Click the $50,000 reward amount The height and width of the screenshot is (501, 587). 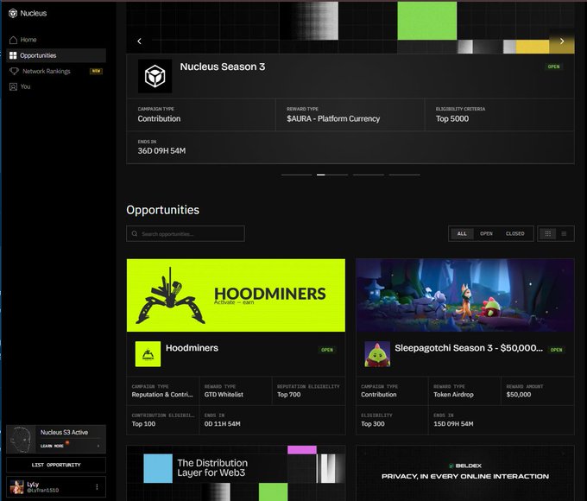point(519,395)
